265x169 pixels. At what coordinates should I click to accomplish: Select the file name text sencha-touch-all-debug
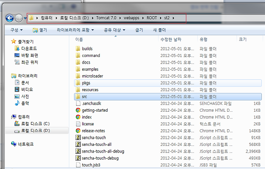click(x=103, y=151)
